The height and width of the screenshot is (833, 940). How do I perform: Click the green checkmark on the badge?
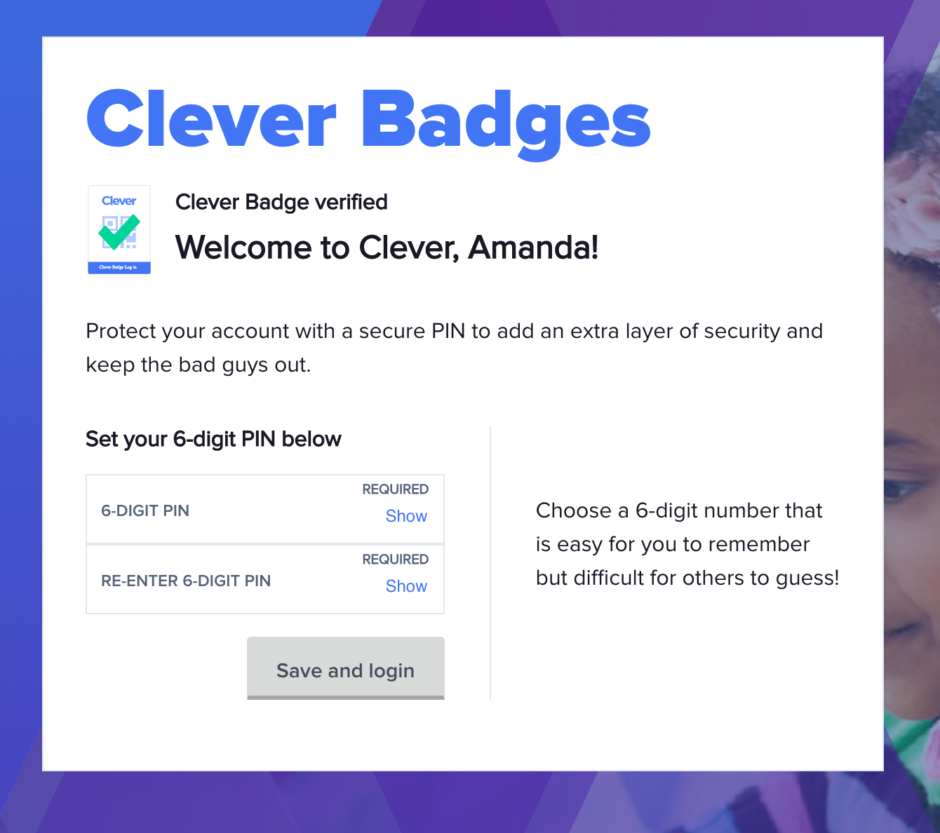(x=119, y=231)
